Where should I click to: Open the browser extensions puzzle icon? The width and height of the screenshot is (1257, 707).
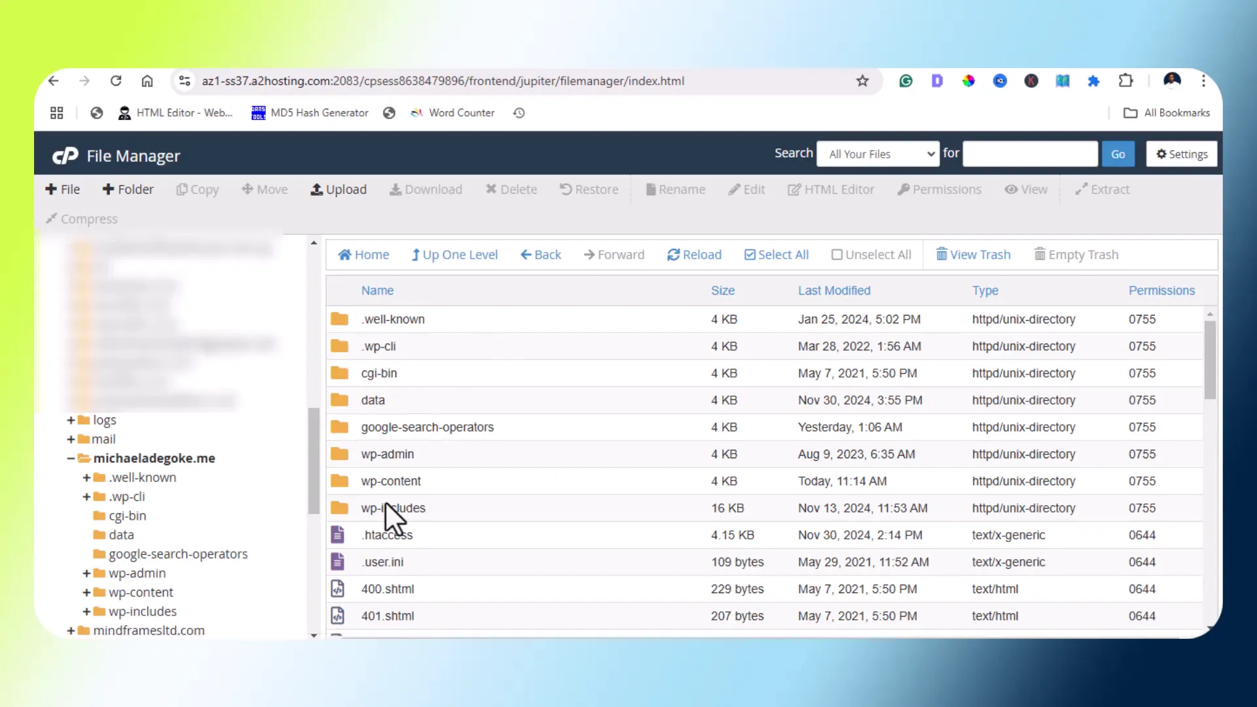click(x=1125, y=81)
